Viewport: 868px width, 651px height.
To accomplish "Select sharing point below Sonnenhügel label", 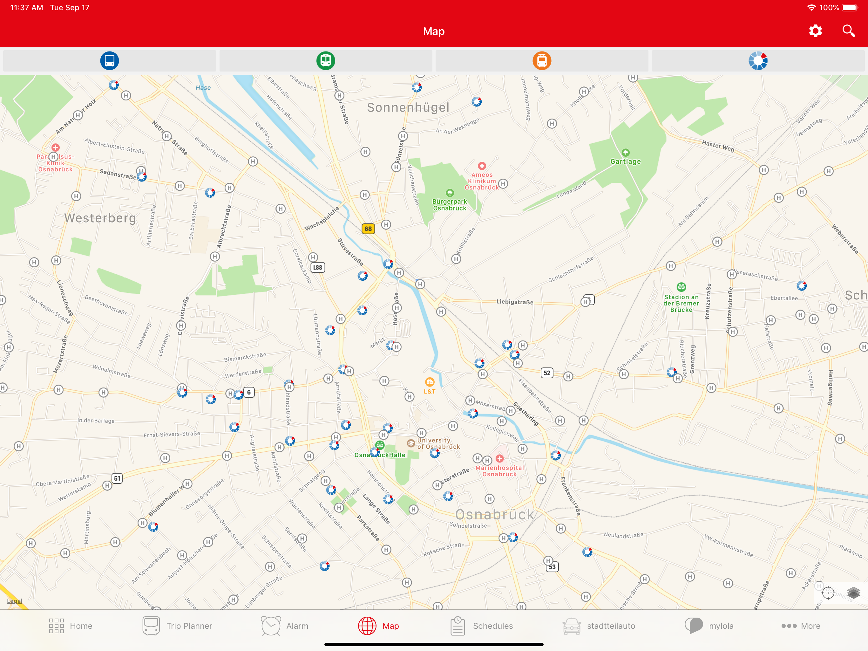I will point(476,102).
